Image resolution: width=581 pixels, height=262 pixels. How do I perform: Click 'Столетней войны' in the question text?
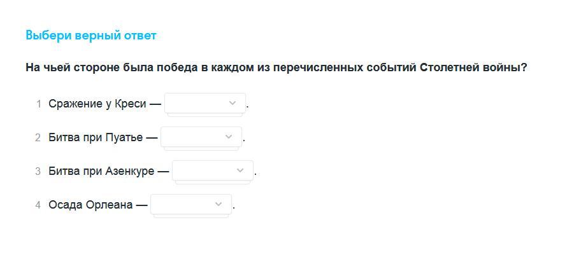pos(471,67)
